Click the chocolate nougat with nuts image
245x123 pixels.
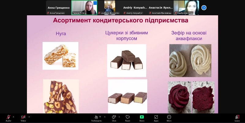[61, 96]
